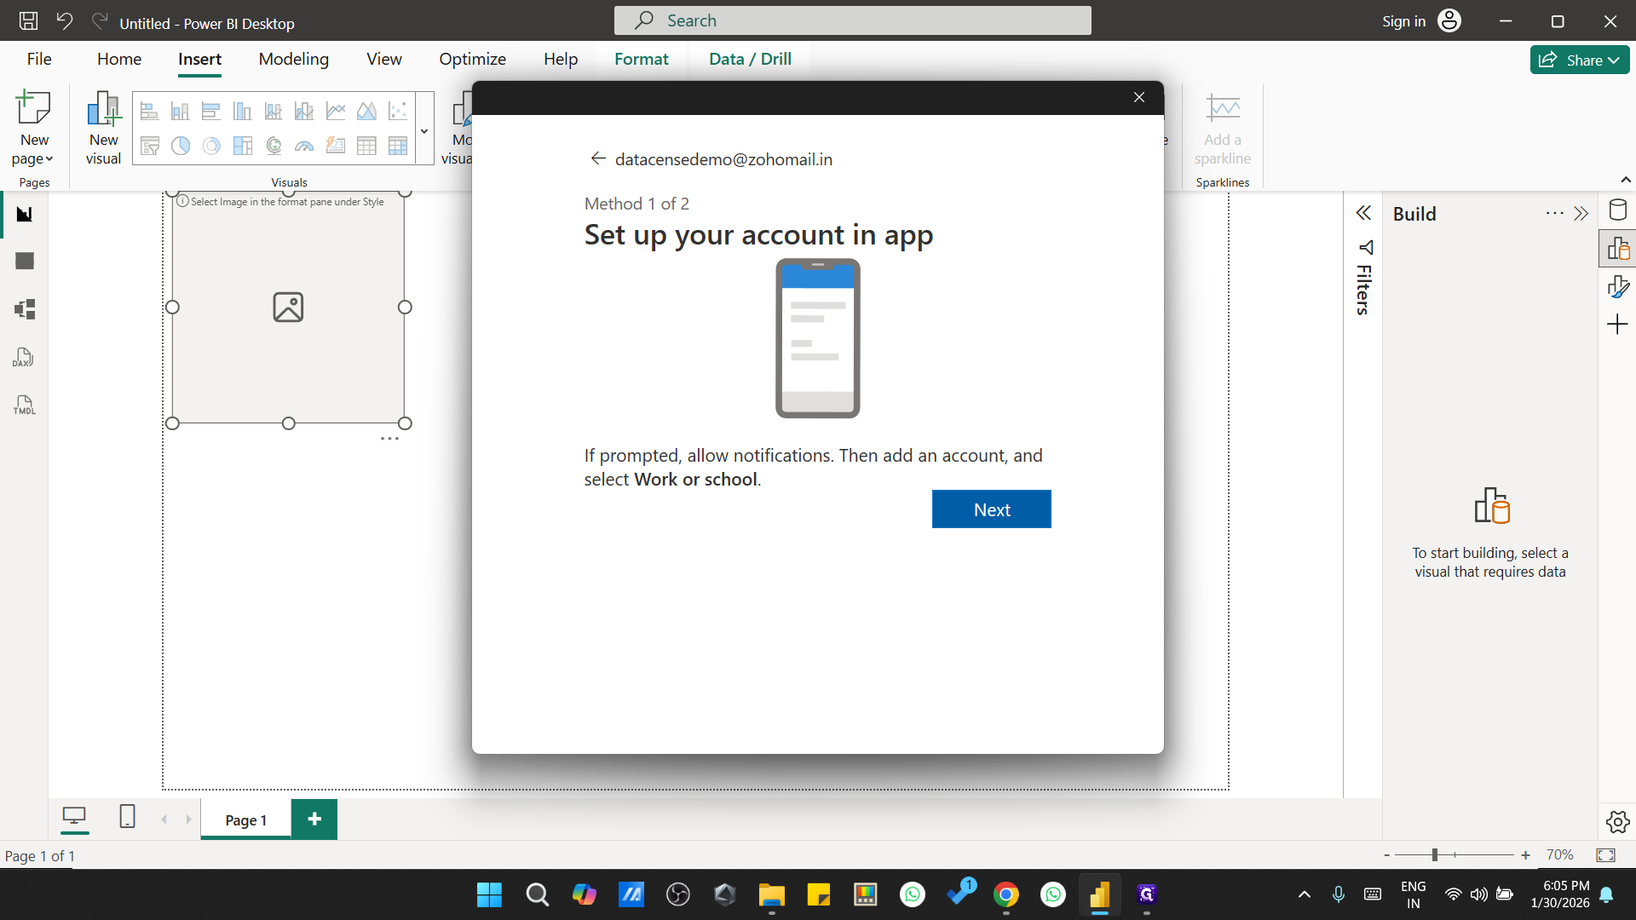Add a map visual to the report
The image size is (1636, 920).
point(274,146)
